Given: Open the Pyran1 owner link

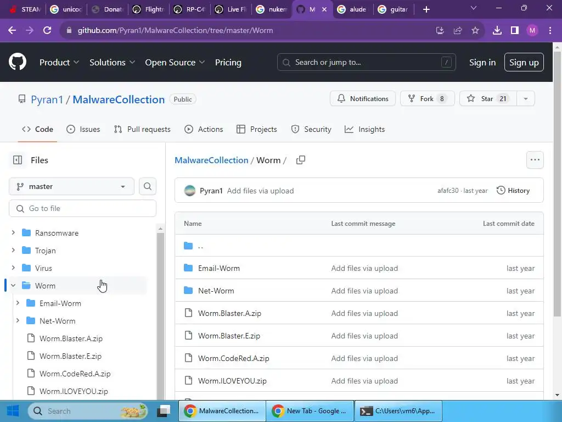Looking at the screenshot, I should pos(47,99).
